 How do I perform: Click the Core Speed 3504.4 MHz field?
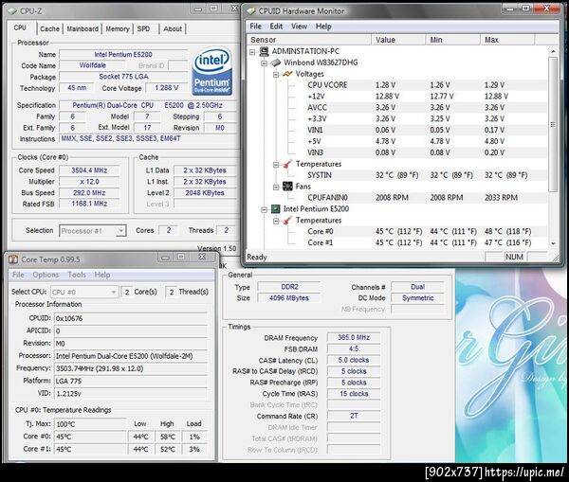coord(89,170)
